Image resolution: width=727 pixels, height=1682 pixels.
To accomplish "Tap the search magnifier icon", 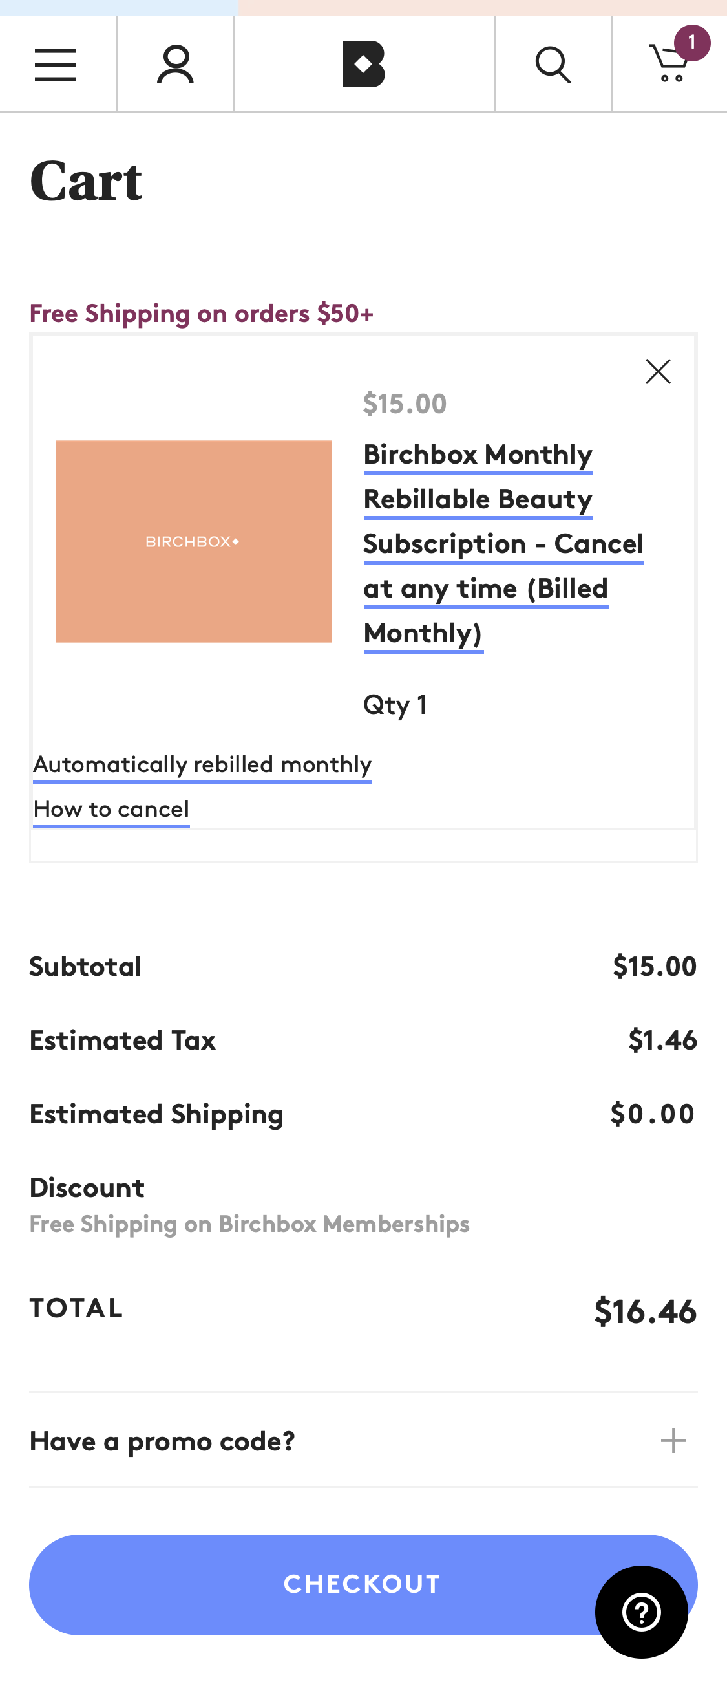I will (x=553, y=65).
